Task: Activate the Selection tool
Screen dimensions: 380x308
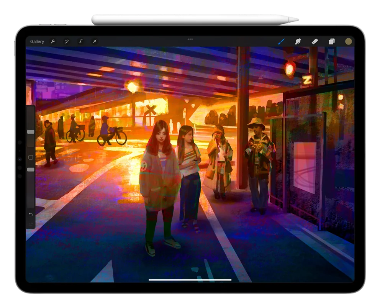Action: point(81,41)
